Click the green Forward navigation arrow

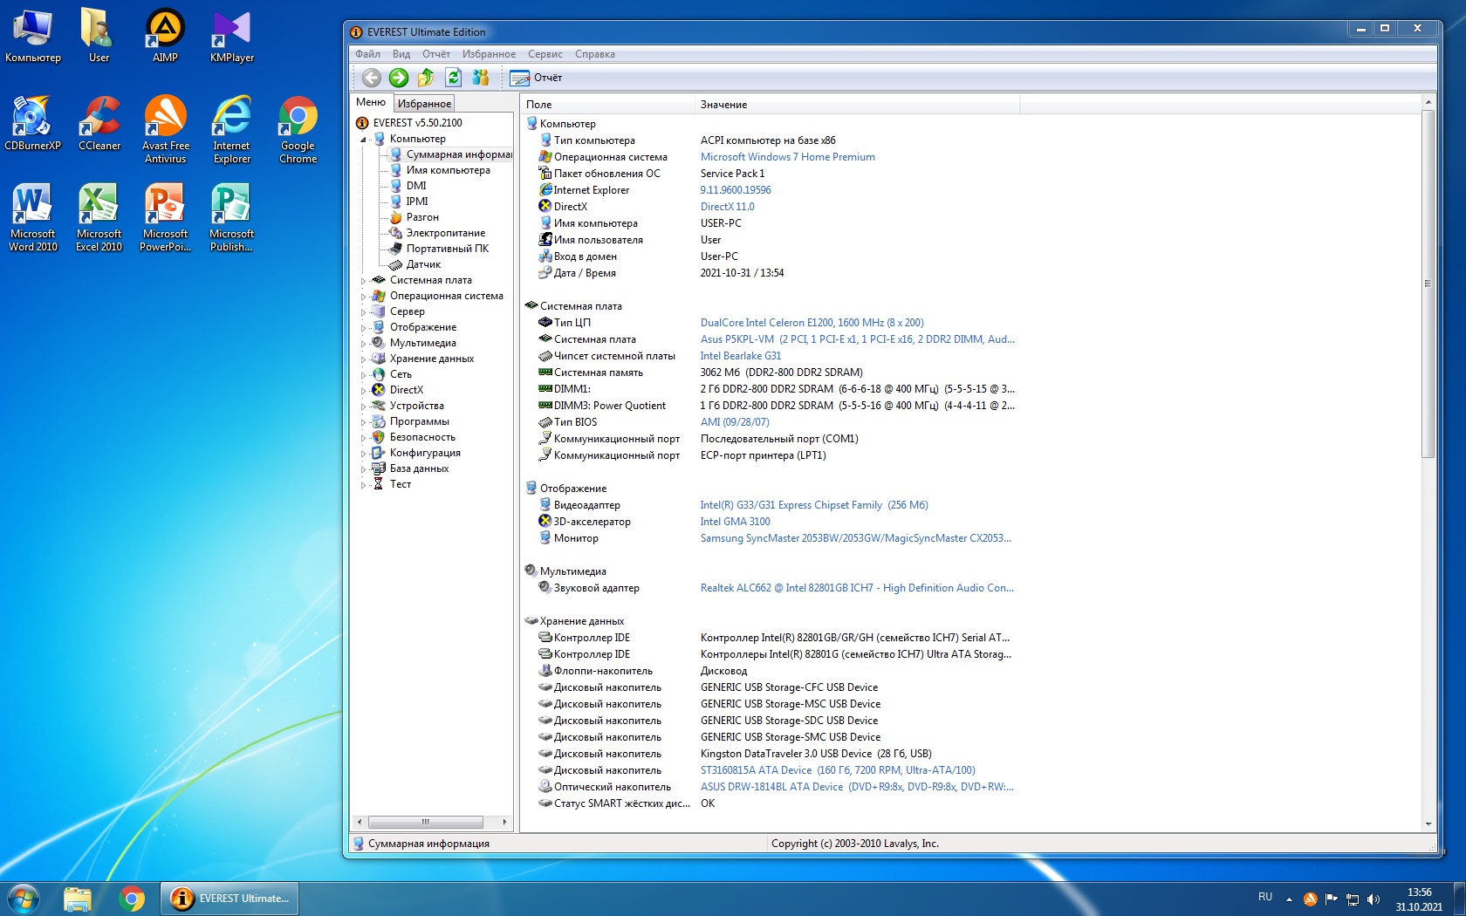coord(399,78)
